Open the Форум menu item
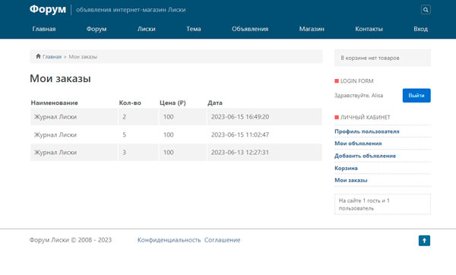The width and height of the screenshot is (456, 275). click(97, 29)
